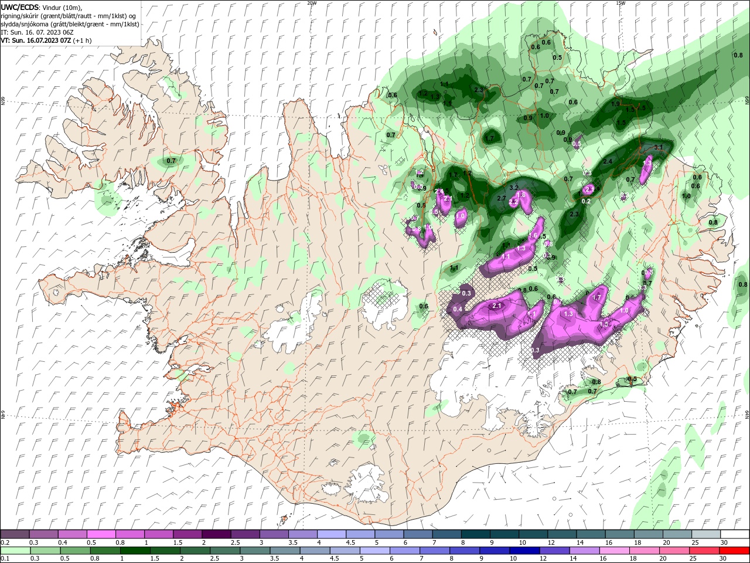
Task: Click the 3.2 precipitation value on the map
Action: [x=514, y=188]
